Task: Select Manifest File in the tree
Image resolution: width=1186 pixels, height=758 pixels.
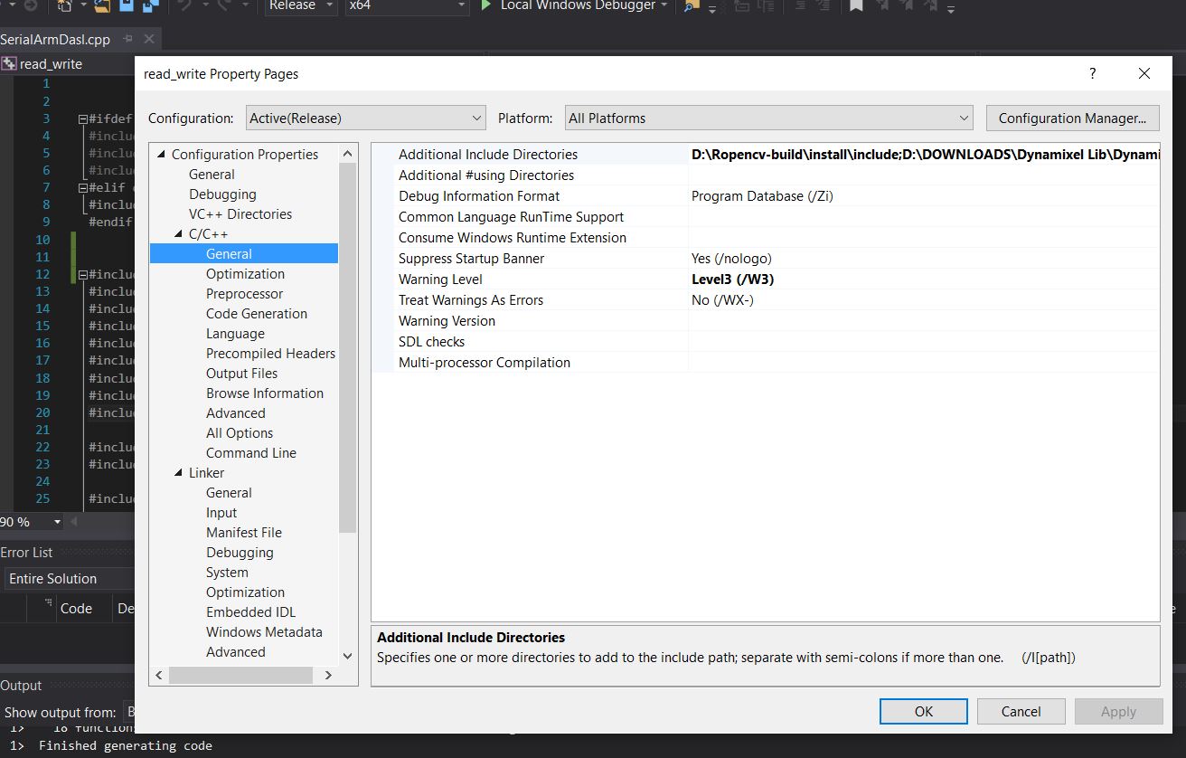Action: [x=244, y=533]
